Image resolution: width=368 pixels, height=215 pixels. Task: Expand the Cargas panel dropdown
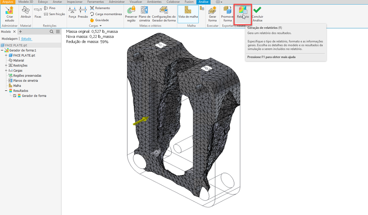[x=101, y=26]
